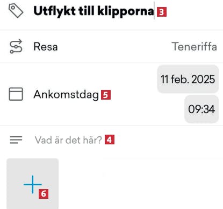The height and width of the screenshot is (209, 223).
Task: Click the calendar icon beside Ankomstdag
Action: (x=16, y=94)
